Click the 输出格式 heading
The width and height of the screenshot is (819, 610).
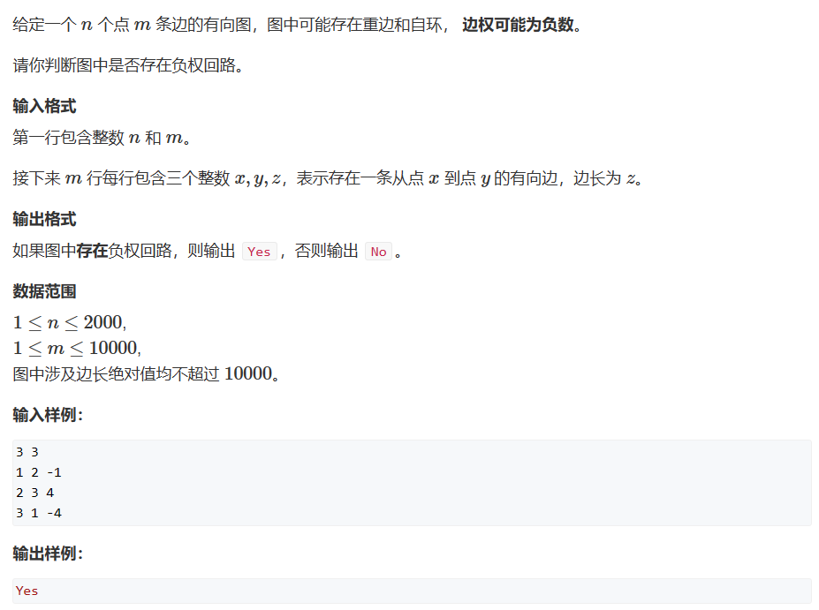[x=44, y=219]
